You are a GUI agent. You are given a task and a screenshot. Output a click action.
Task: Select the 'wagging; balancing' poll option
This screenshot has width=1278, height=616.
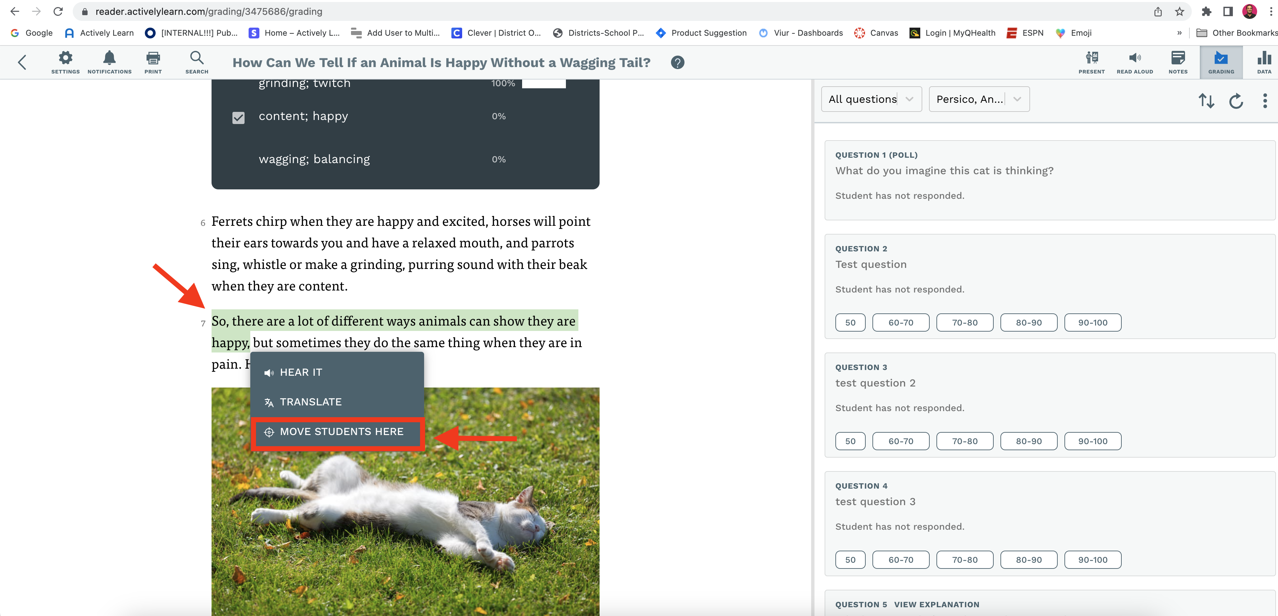(x=314, y=159)
